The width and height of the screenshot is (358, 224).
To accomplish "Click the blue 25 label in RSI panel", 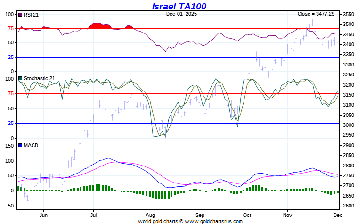I will pos(11,57).
